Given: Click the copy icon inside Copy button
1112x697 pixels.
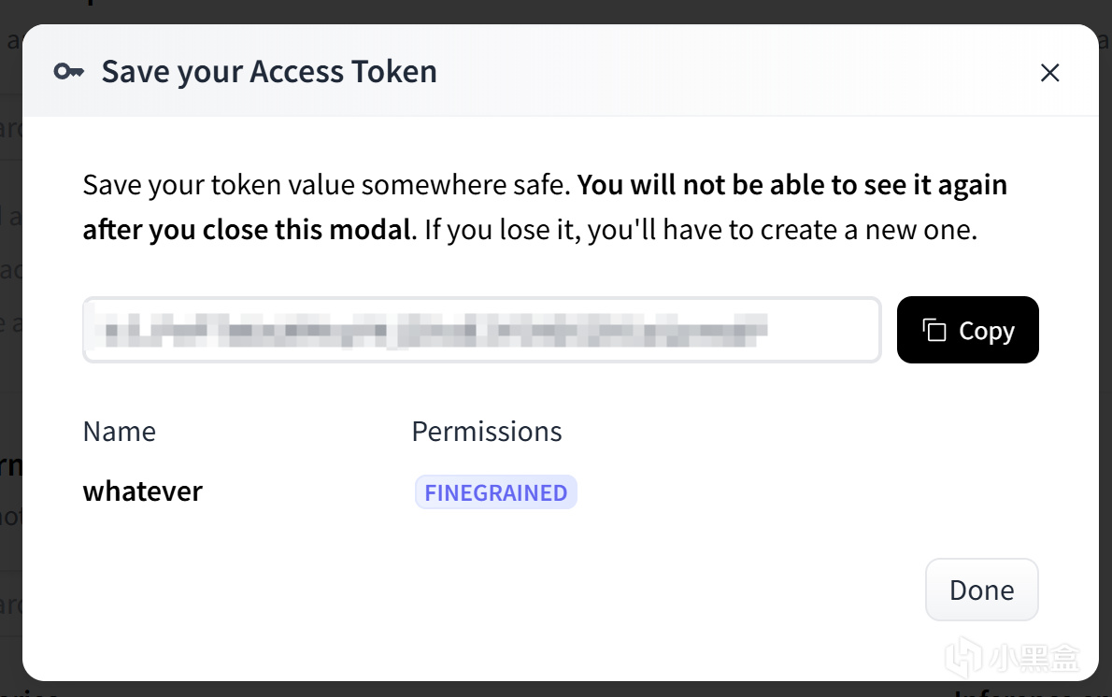Looking at the screenshot, I should point(934,330).
